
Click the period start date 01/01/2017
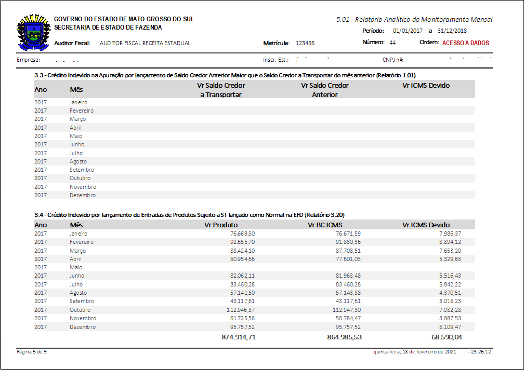click(x=409, y=31)
